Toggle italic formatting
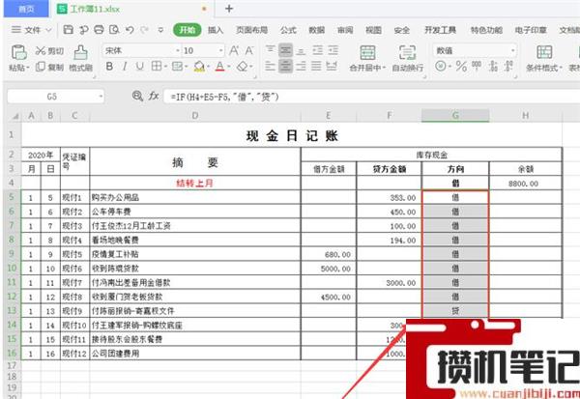The width and height of the screenshot is (580, 399). coord(125,67)
